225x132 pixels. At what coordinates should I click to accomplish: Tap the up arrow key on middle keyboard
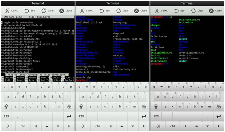[121, 126]
